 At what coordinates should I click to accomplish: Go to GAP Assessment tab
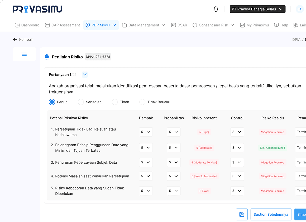coord(63,25)
